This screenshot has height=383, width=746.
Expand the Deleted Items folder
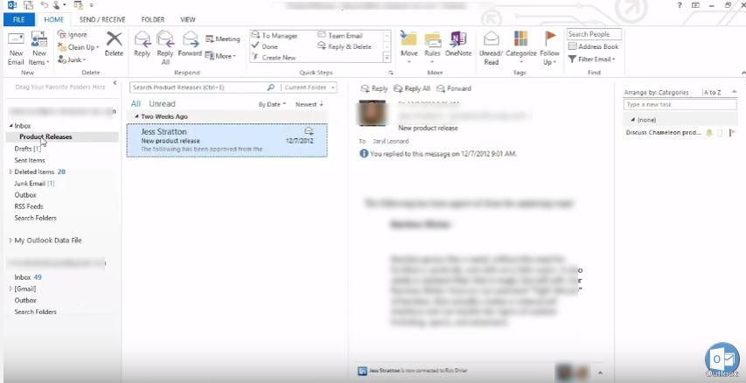(x=11, y=171)
